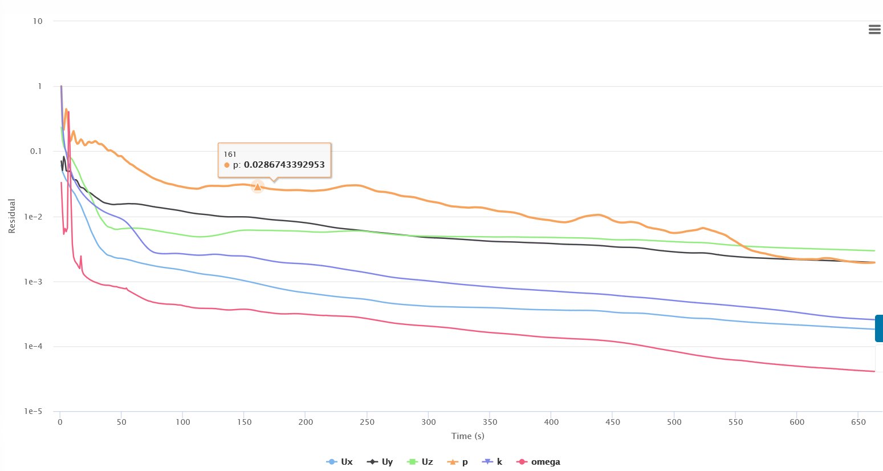
Task: Click the purple inverted triangle k marker
Action: [487, 462]
